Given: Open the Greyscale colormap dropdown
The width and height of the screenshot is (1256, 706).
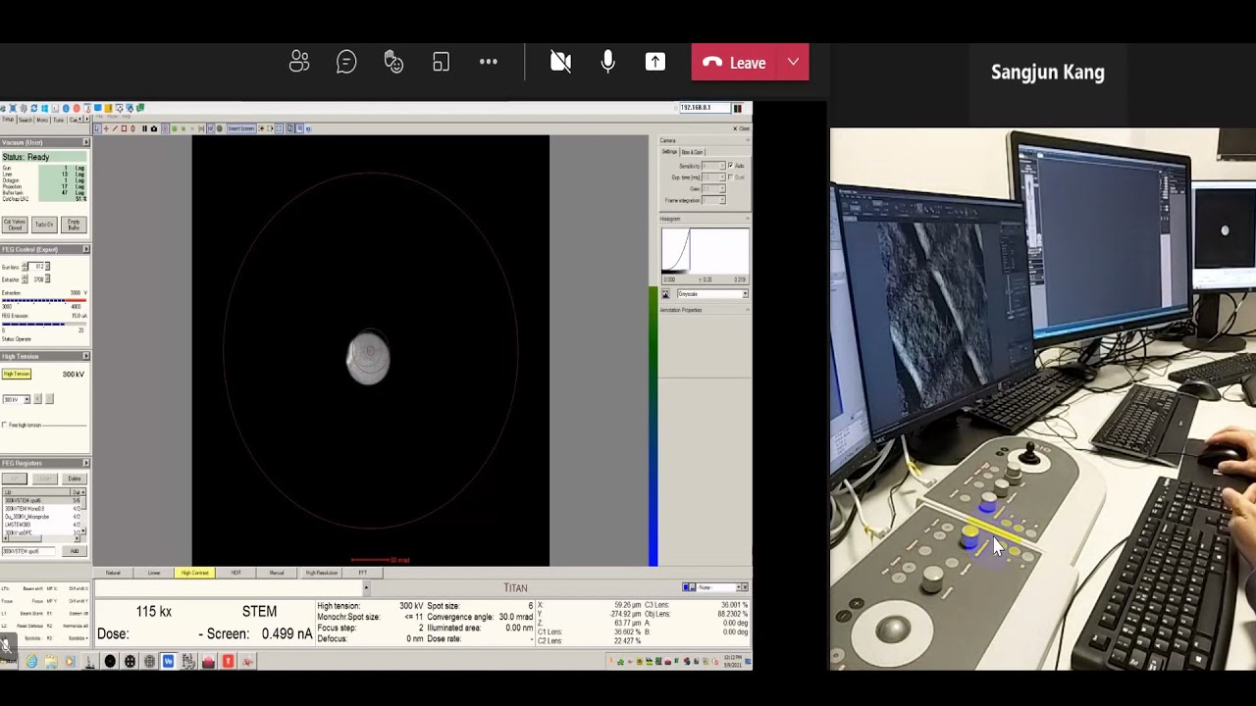Looking at the screenshot, I should pyautogui.click(x=712, y=293).
